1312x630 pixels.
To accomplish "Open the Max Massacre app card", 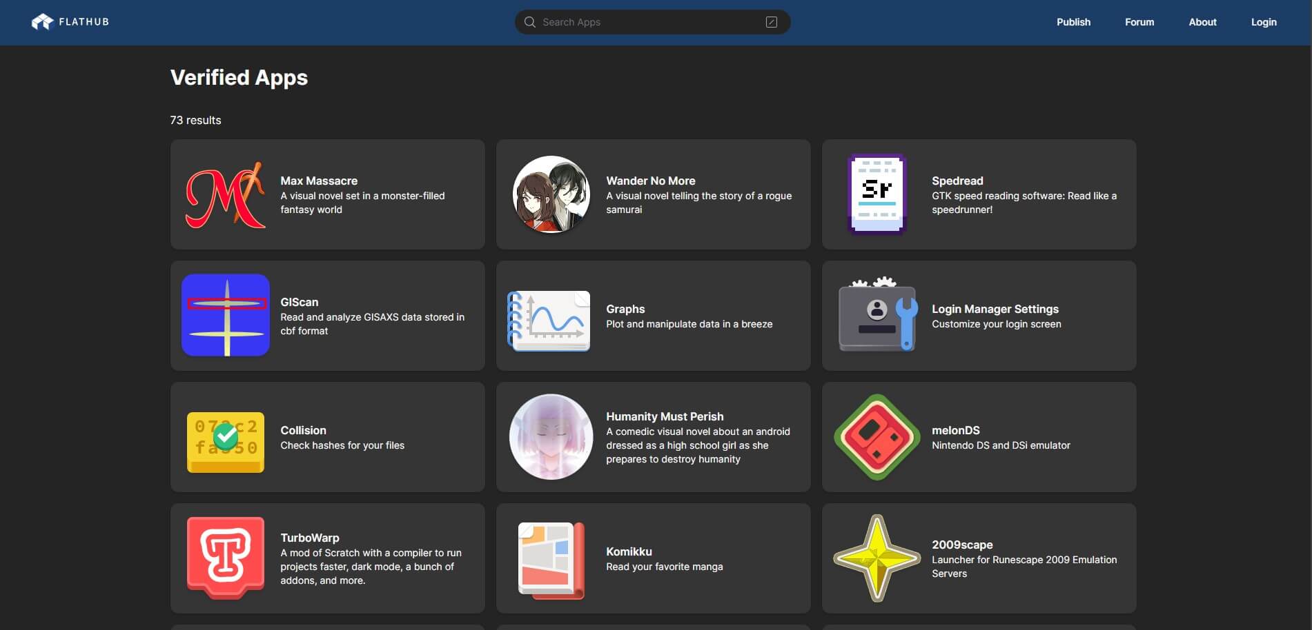I will (x=327, y=194).
